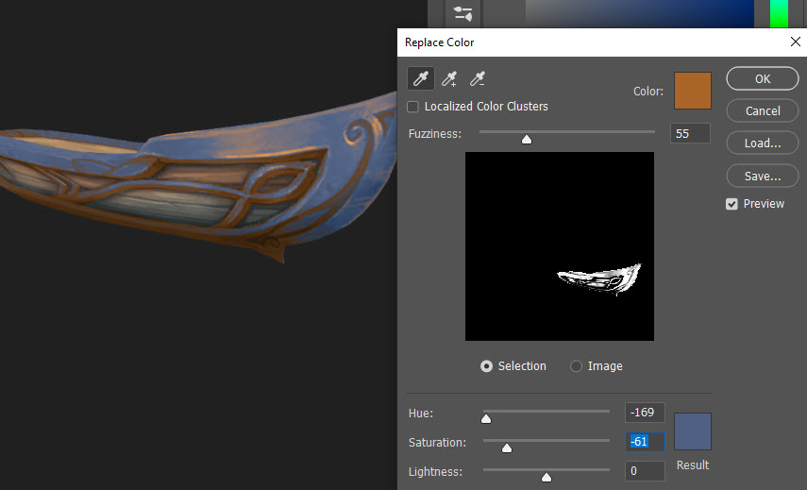Open the blue Result color swatch
This screenshot has height=490, width=807.
click(693, 431)
